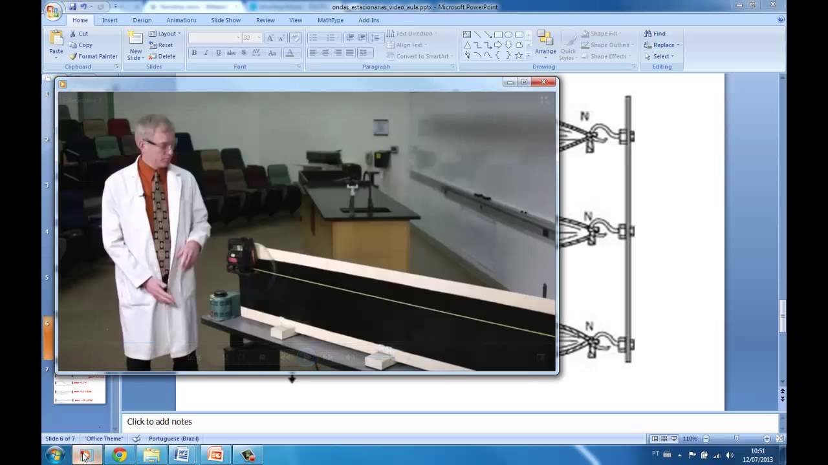
Task: Toggle Italic formatting
Action: pyautogui.click(x=206, y=53)
